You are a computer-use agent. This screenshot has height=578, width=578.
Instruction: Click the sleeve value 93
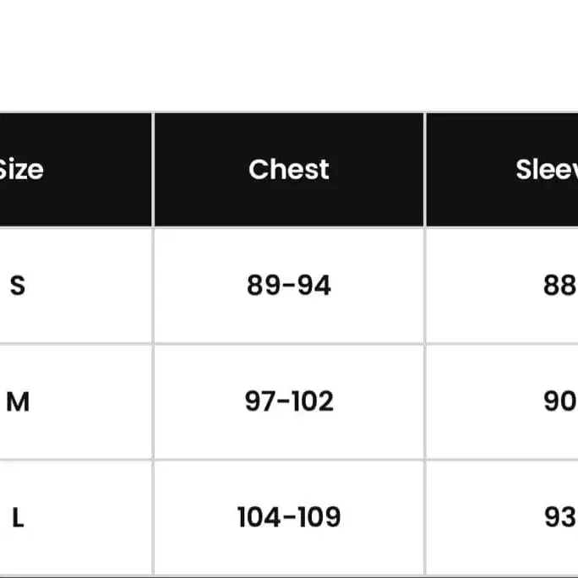(x=559, y=517)
